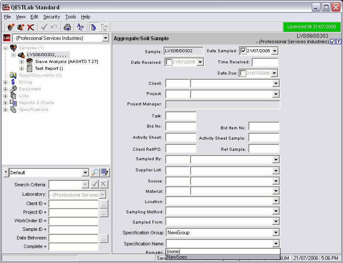Image resolution: width=343 pixels, height=263 pixels.
Task: Click the browse button next to Date Between
Action: (104, 239)
